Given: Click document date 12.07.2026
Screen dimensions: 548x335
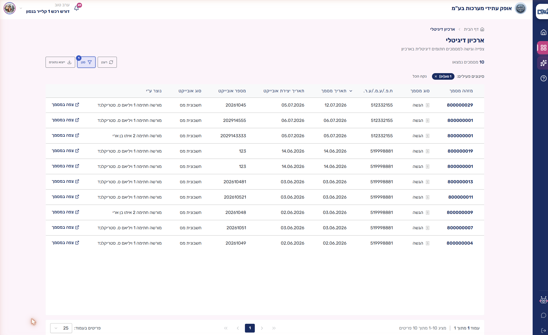Looking at the screenshot, I should tap(335, 105).
